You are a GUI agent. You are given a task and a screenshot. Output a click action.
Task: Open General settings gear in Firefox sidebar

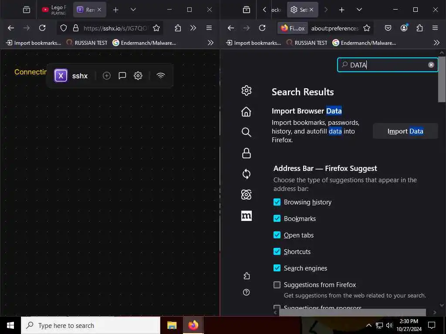point(247,90)
